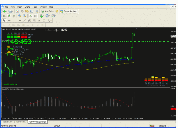Expand the New Chart dropdown arrow
The image size is (178, 128).
point(6,11)
